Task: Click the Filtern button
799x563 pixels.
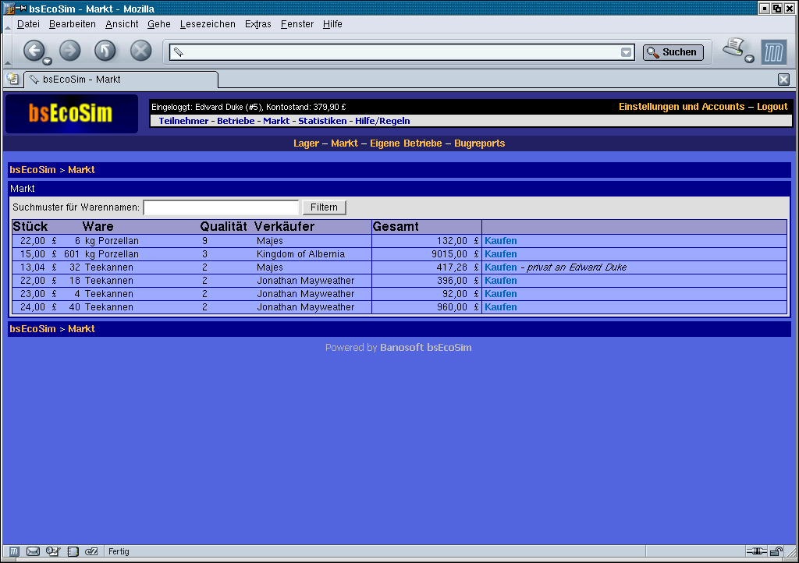Action: 324,207
